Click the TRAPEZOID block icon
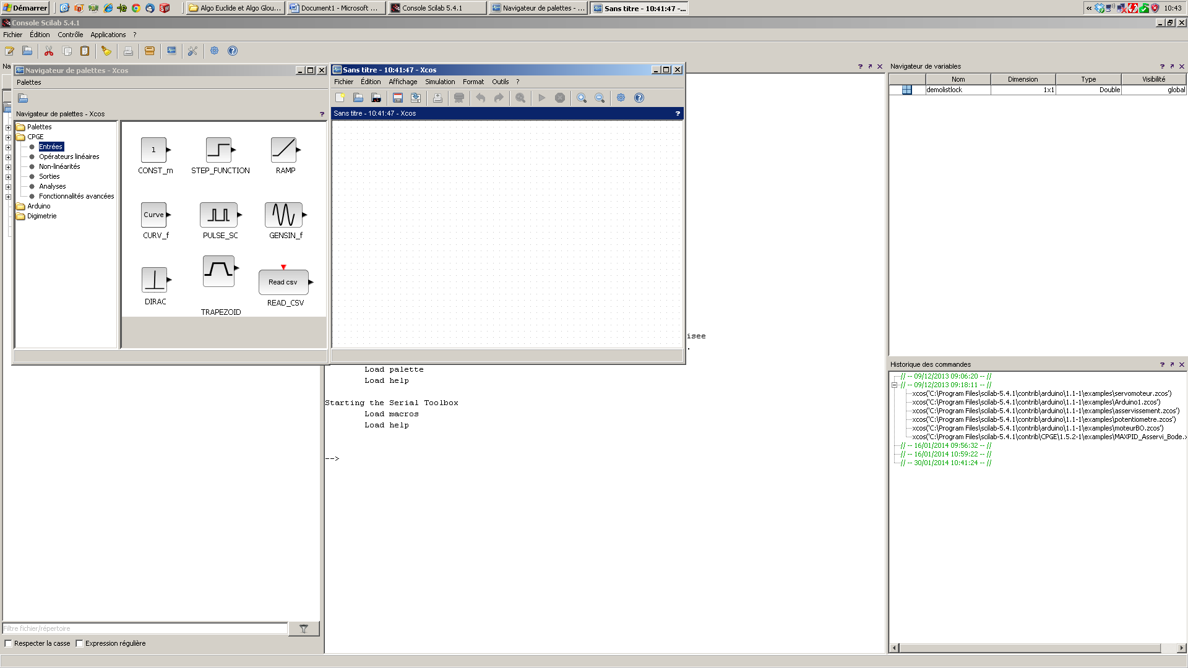The width and height of the screenshot is (1188, 668). pyautogui.click(x=218, y=270)
